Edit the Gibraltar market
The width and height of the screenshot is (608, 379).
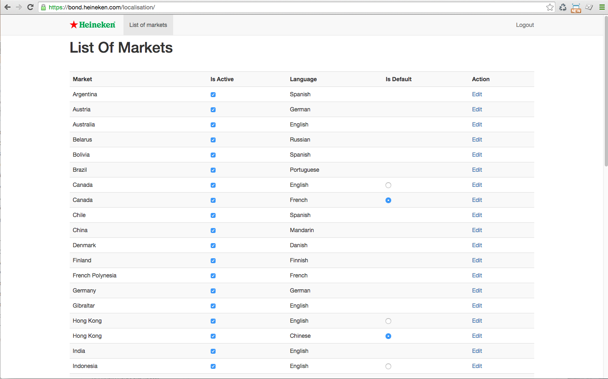[x=477, y=306]
